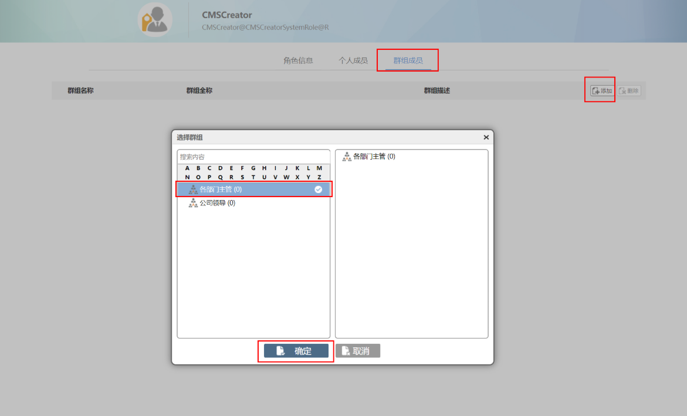Screen dimensions: 687x416
Task: Cancel with the 取消 button
Action: [358, 351]
